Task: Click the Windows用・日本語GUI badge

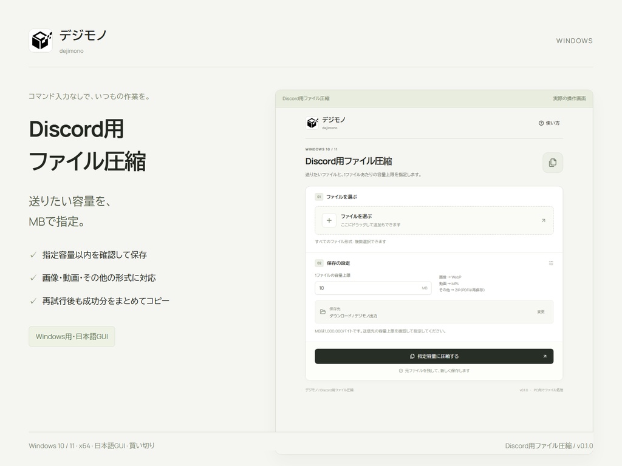Action: click(x=72, y=336)
